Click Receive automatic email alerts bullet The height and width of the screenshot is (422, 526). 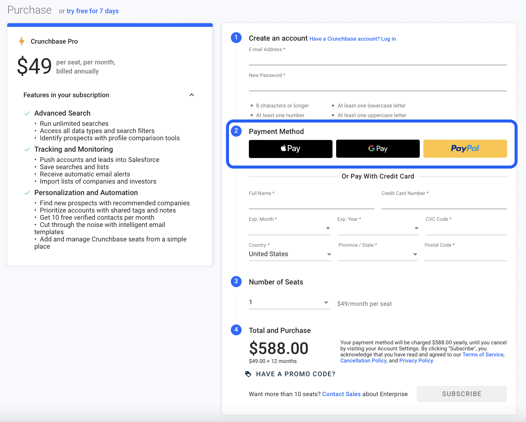[85, 174]
